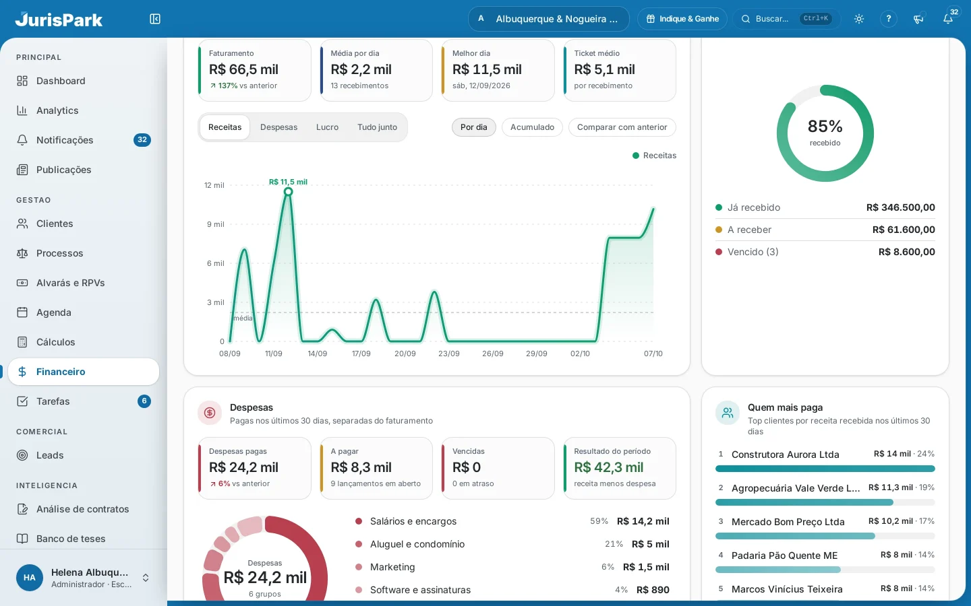Click the Buscar search field
Screen dimensions: 971x606
(x=787, y=19)
